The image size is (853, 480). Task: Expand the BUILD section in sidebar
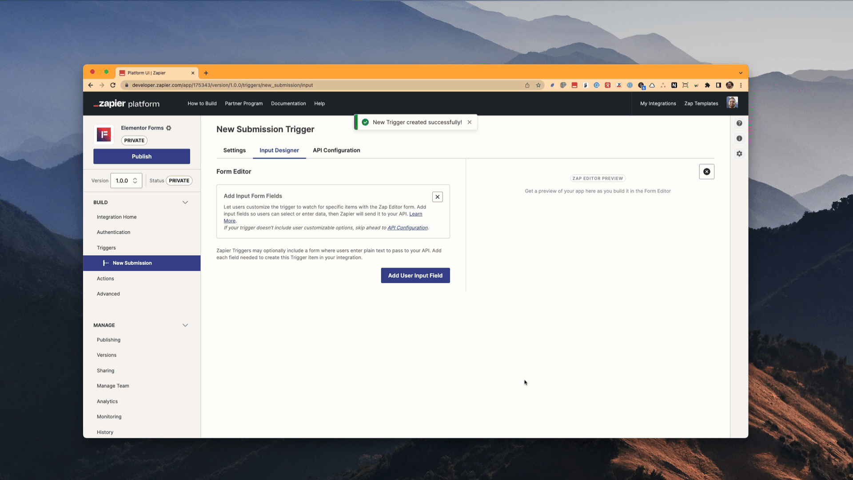click(x=185, y=202)
